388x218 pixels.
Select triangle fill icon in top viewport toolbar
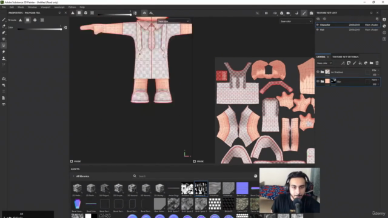(73, 13)
